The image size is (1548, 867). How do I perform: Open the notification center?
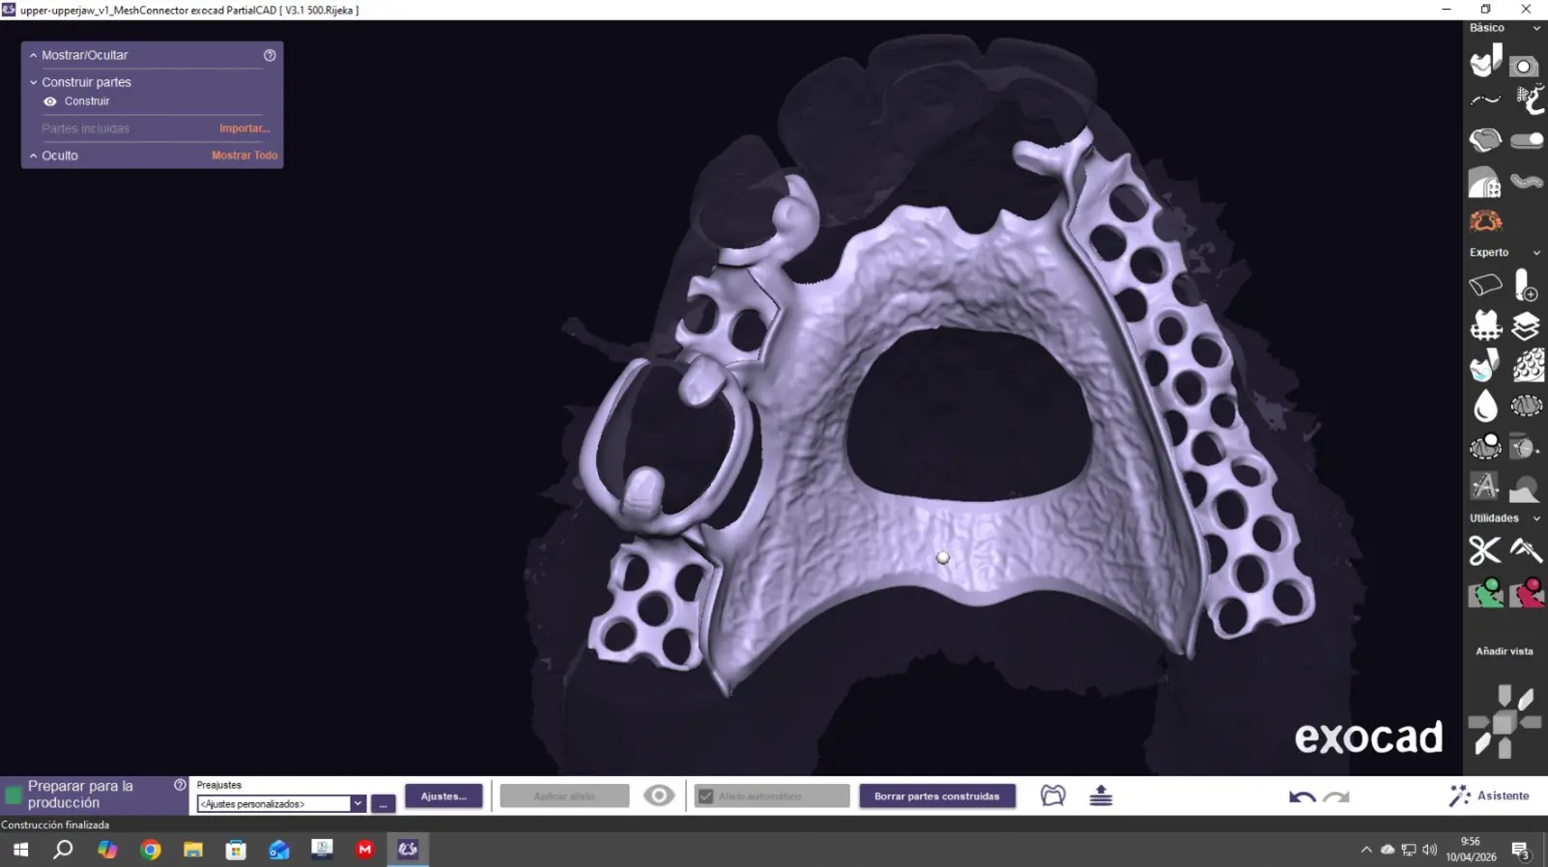1520,851
